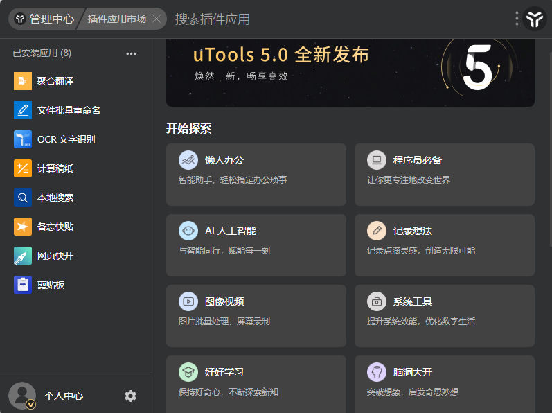Viewport: 552px width, 413px height.
Task: Open the 懒人办公 category card
Action: click(x=256, y=175)
